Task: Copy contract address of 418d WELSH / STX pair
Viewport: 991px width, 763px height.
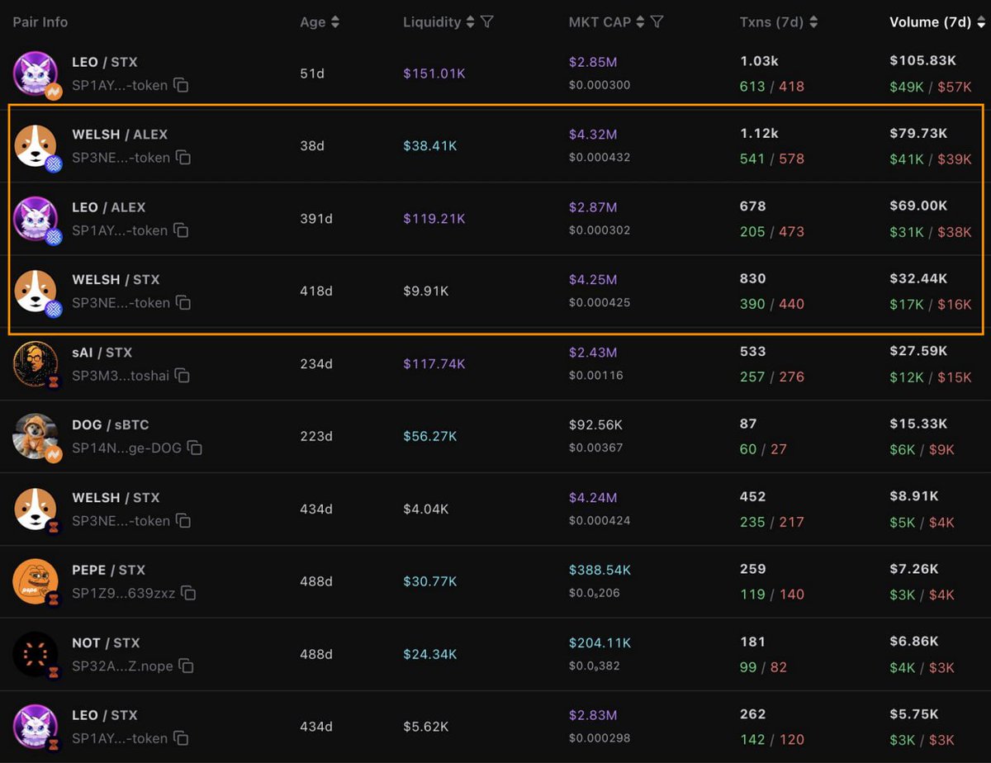Action: (183, 303)
